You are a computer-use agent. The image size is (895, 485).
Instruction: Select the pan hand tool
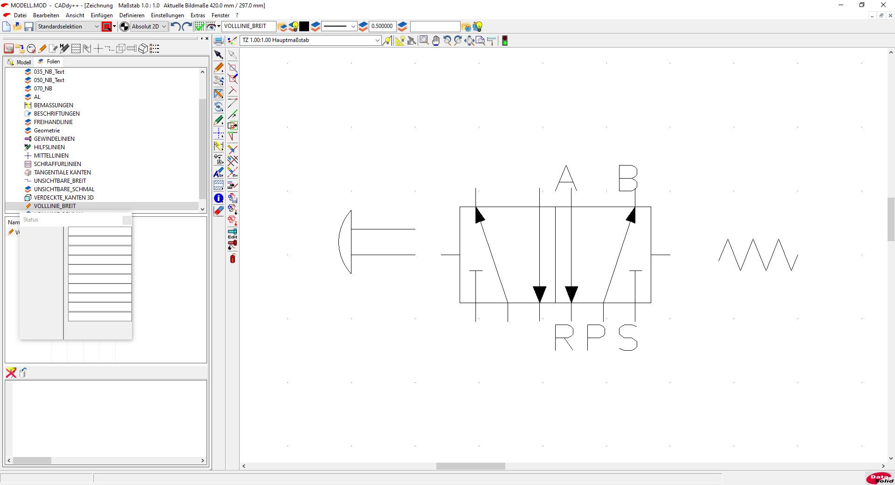[436, 41]
